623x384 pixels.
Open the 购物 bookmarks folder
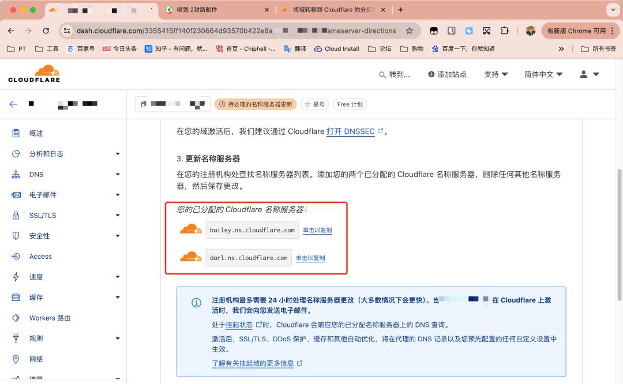coord(412,49)
